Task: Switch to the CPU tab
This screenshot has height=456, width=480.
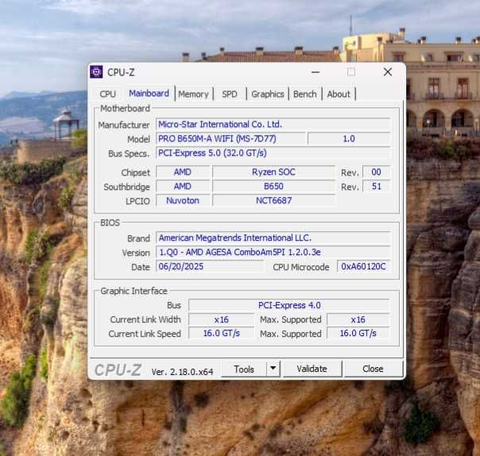Action: [x=108, y=94]
